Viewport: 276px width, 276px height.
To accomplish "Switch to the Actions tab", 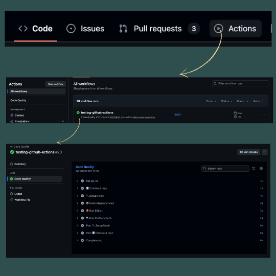I will coord(235,29).
